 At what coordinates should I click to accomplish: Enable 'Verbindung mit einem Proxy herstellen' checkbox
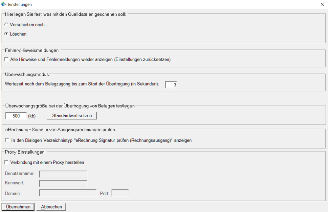[x=7, y=162]
